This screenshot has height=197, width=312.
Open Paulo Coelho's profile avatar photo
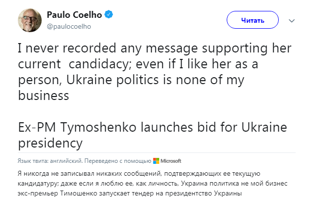pyautogui.click(x=30, y=20)
